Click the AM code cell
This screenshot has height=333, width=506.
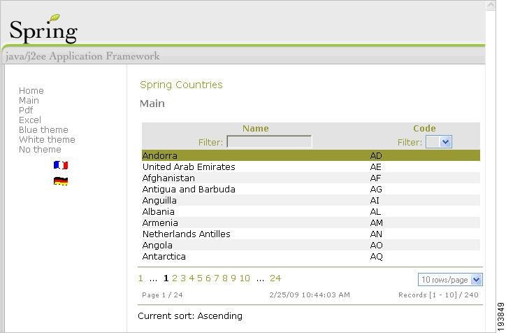pos(376,223)
